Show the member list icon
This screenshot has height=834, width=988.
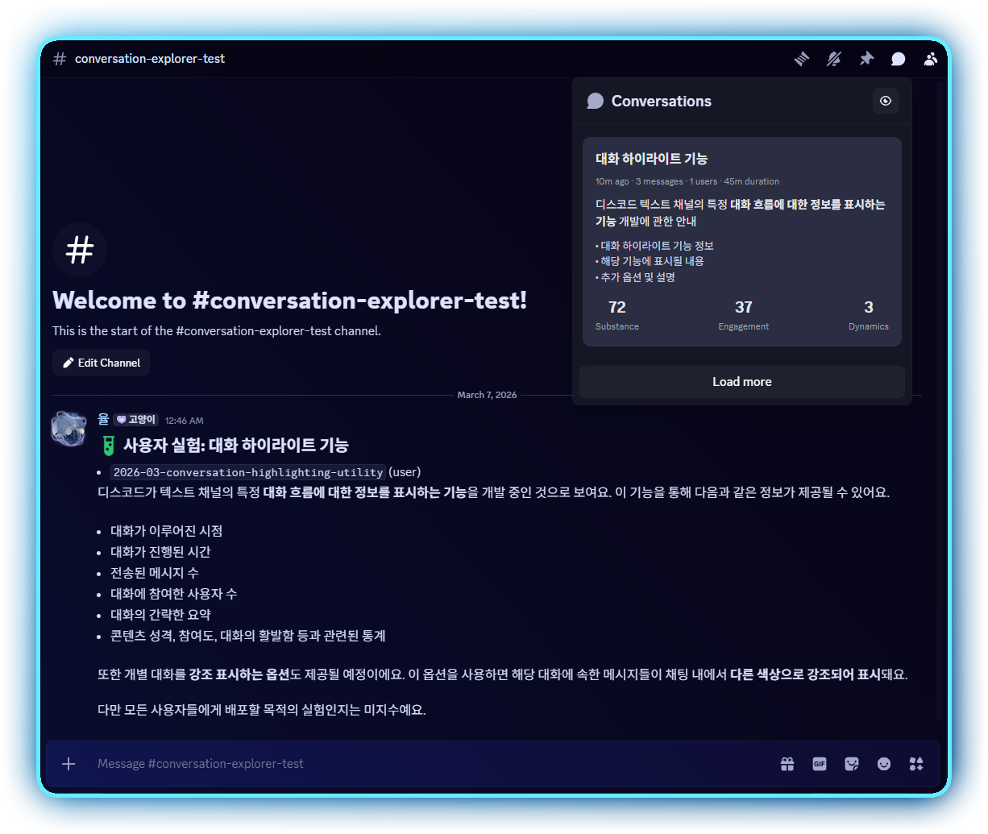click(931, 59)
